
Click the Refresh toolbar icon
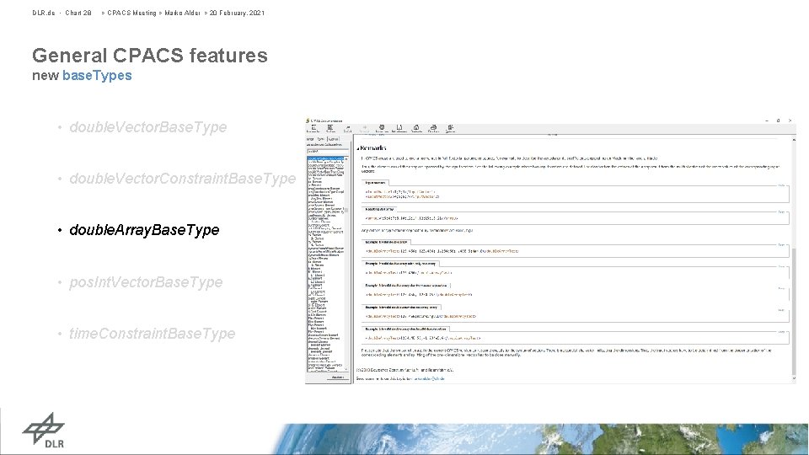(x=399, y=129)
